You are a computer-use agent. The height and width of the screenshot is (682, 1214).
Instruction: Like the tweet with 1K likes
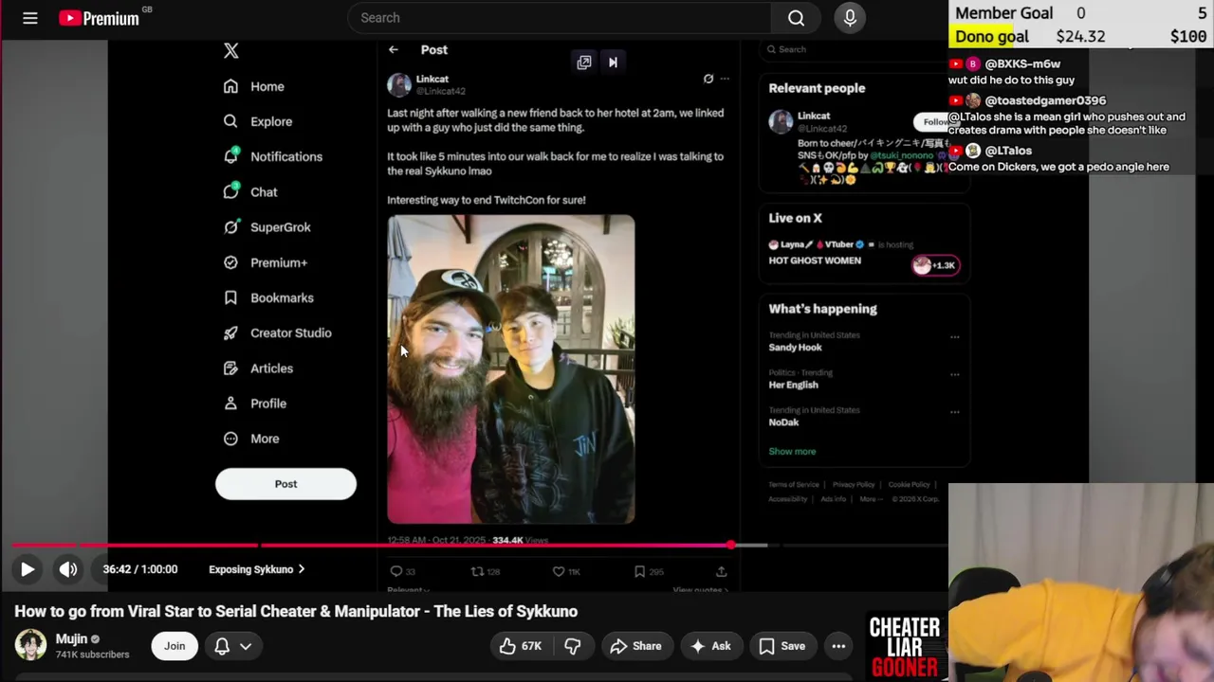(566, 571)
